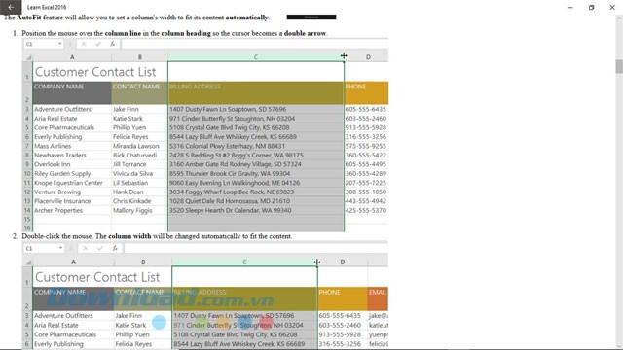Click phone number '443-555-4942'
The image size is (623, 350).
coord(366,201)
